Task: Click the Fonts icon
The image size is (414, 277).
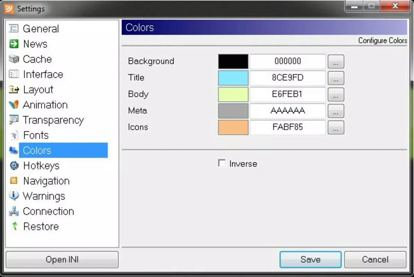Action: coord(14,135)
